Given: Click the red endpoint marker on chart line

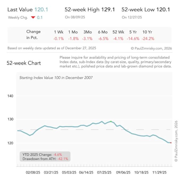Looking at the screenshot, I should click(171, 143).
